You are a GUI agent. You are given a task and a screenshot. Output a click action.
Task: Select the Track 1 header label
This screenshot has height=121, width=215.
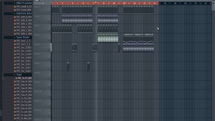(37, 7)
